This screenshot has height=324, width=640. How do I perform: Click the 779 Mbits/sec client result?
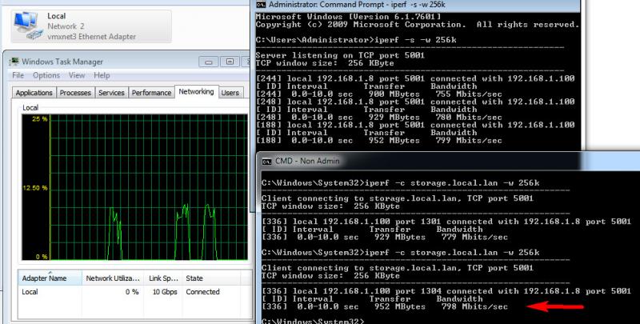[x=474, y=237]
